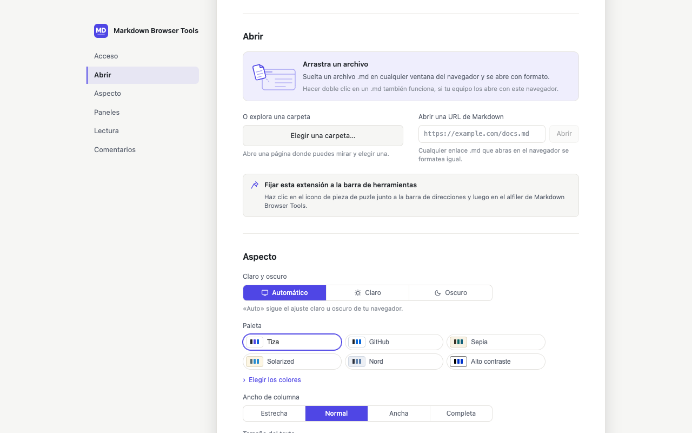692x433 pixels.
Task: Set column width to Normal
Action: (336, 414)
